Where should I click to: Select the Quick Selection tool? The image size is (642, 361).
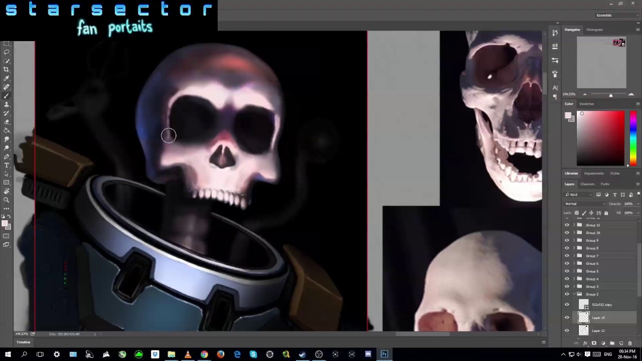click(x=7, y=61)
